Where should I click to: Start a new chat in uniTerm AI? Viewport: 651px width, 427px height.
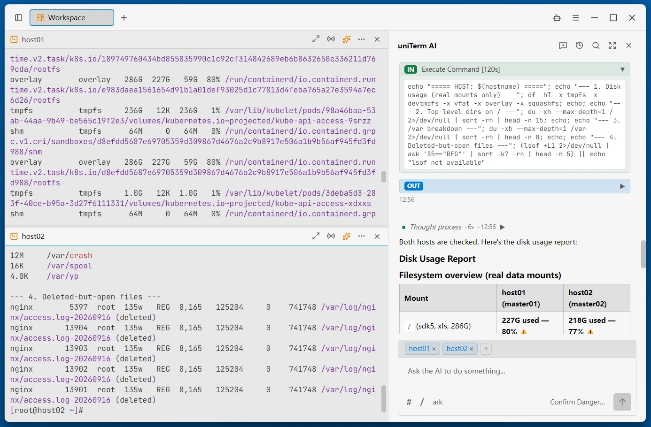(563, 46)
